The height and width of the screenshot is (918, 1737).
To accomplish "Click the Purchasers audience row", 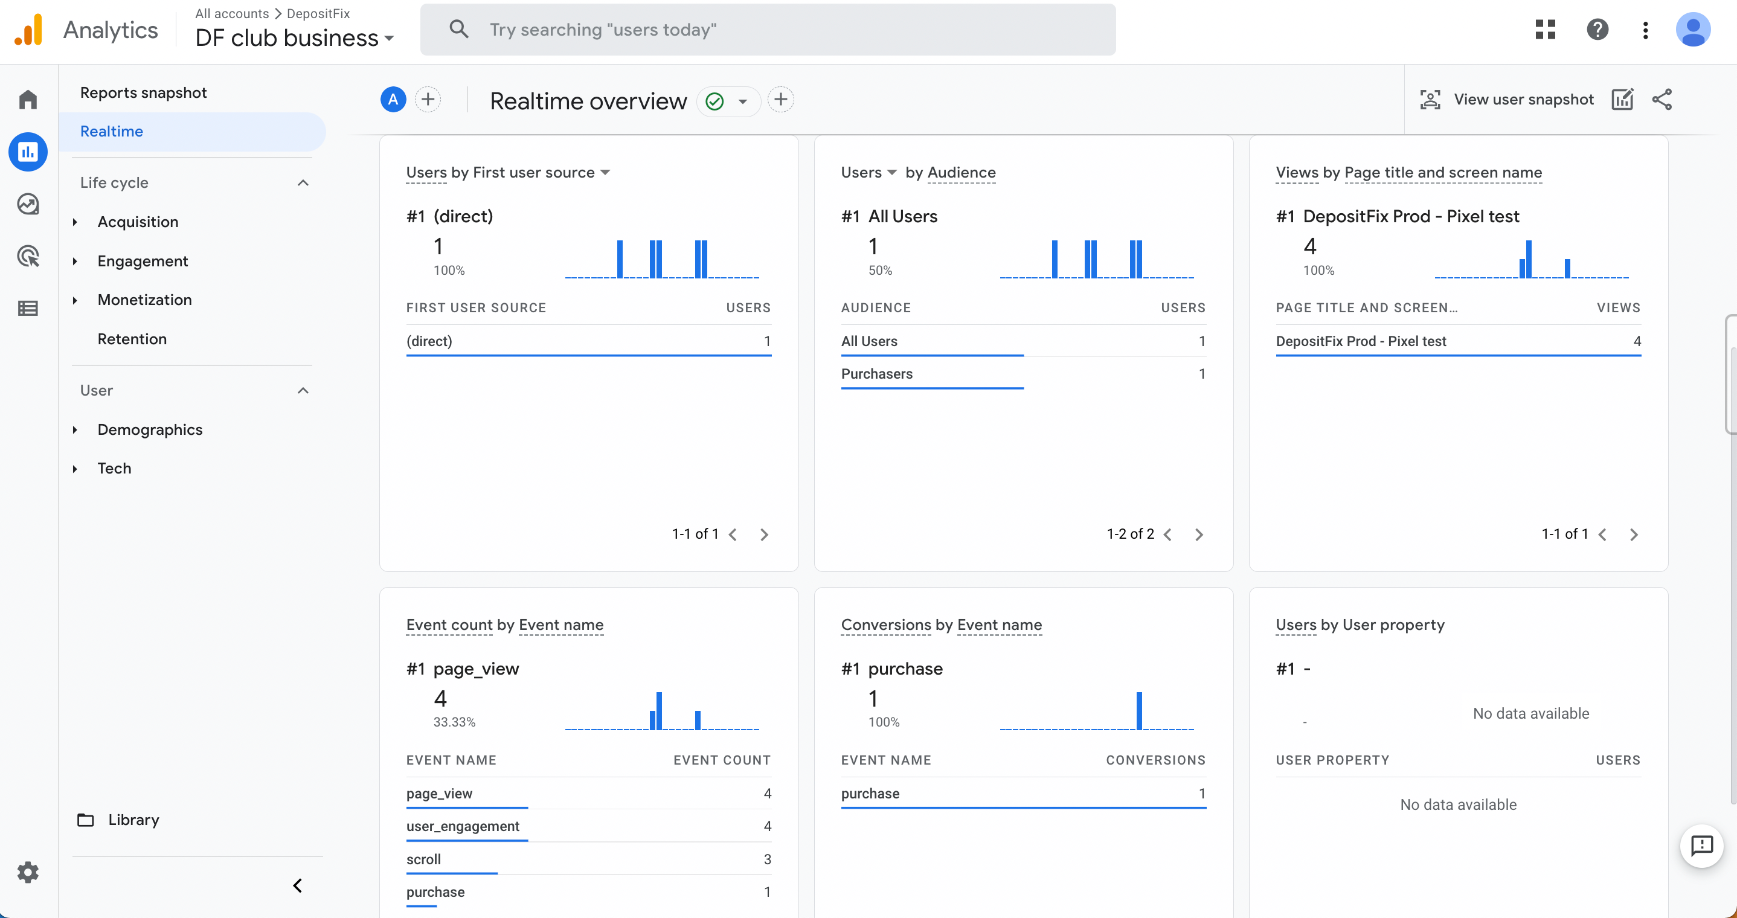I will click(x=1023, y=374).
